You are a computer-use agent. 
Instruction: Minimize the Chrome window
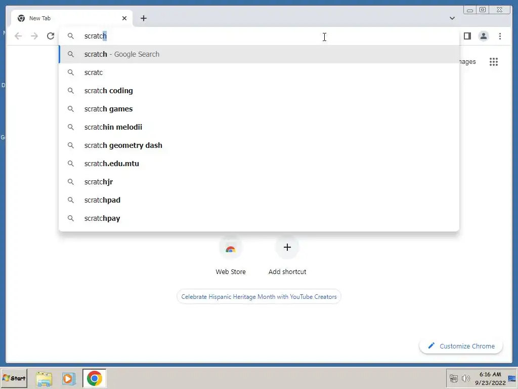tap(470, 10)
